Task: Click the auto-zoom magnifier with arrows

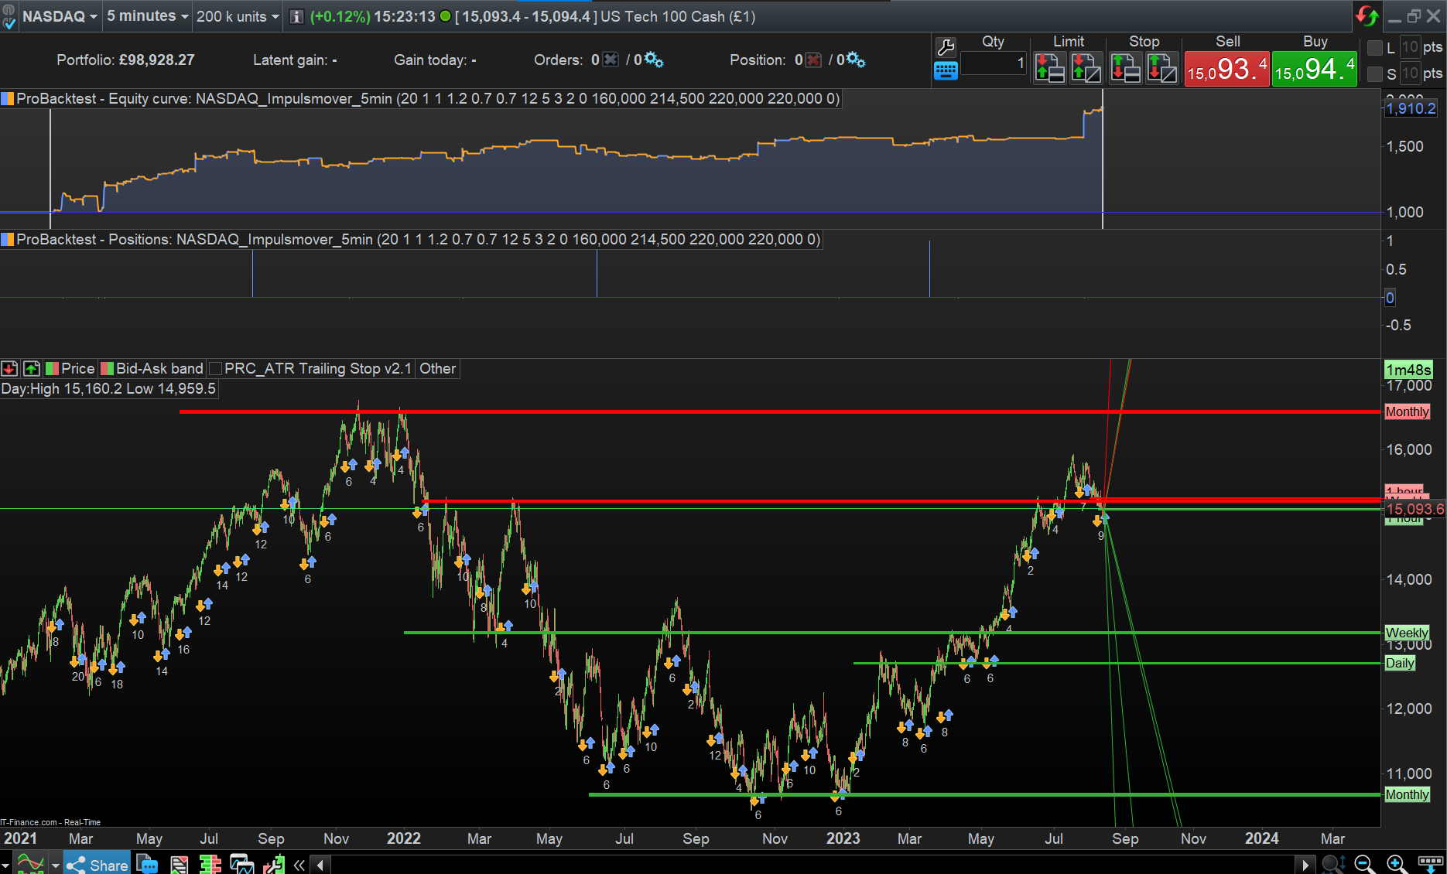Action: point(1333,864)
